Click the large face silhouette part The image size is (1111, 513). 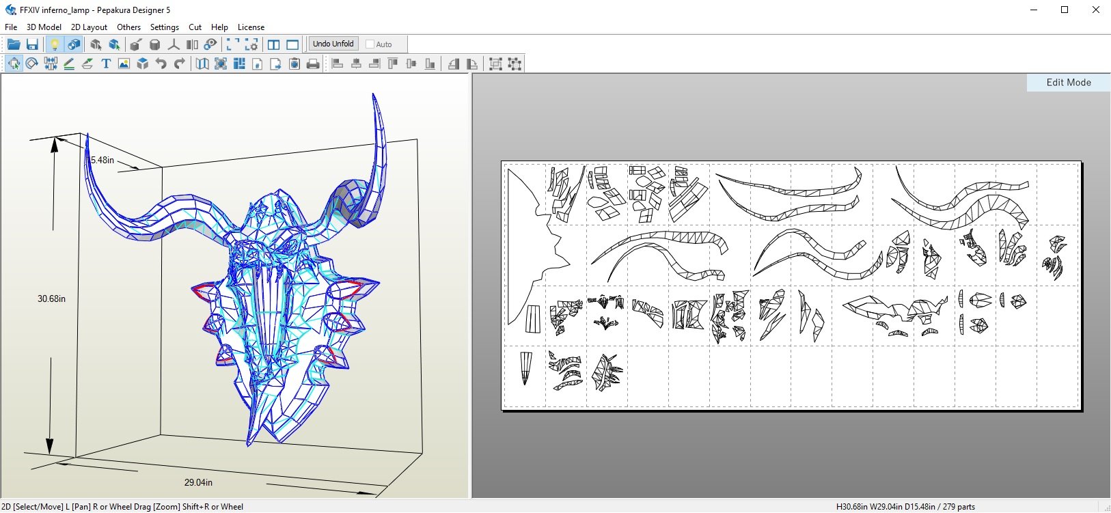tap(540, 246)
